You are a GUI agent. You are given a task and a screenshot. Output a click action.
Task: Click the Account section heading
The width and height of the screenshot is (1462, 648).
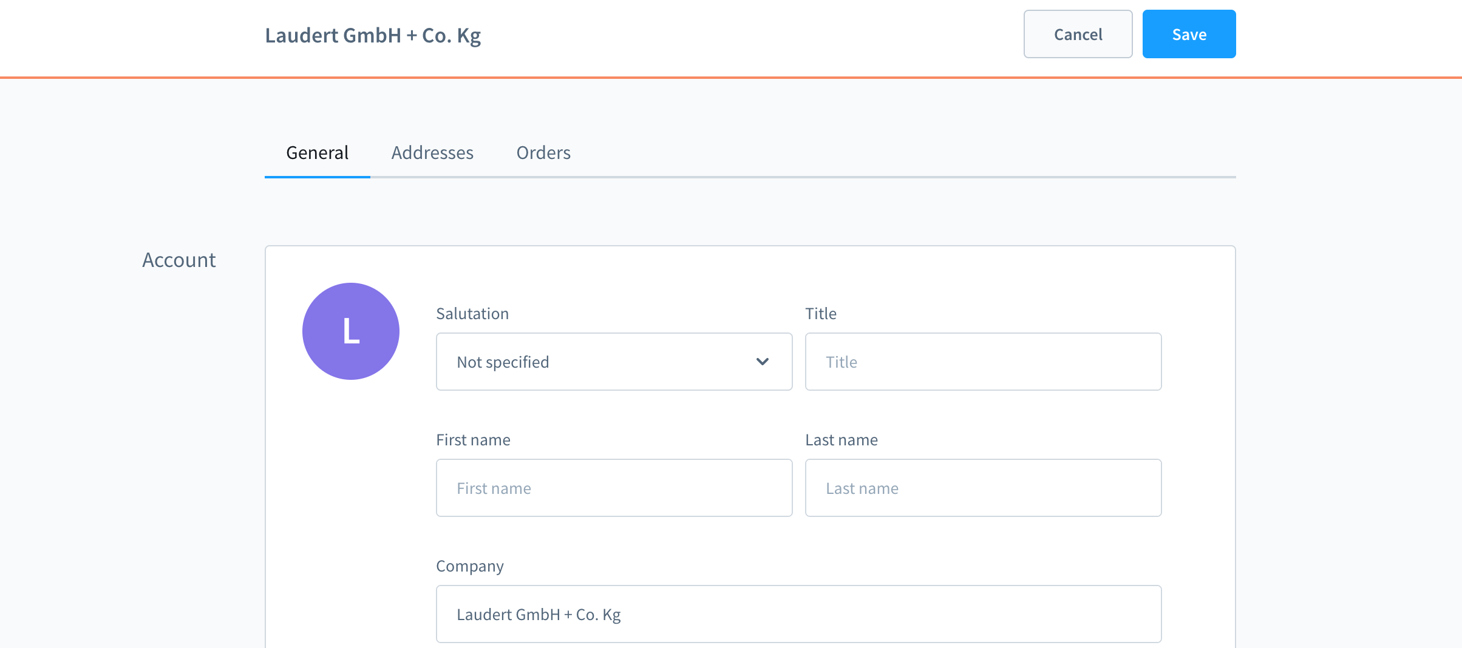pyautogui.click(x=178, y=260)
